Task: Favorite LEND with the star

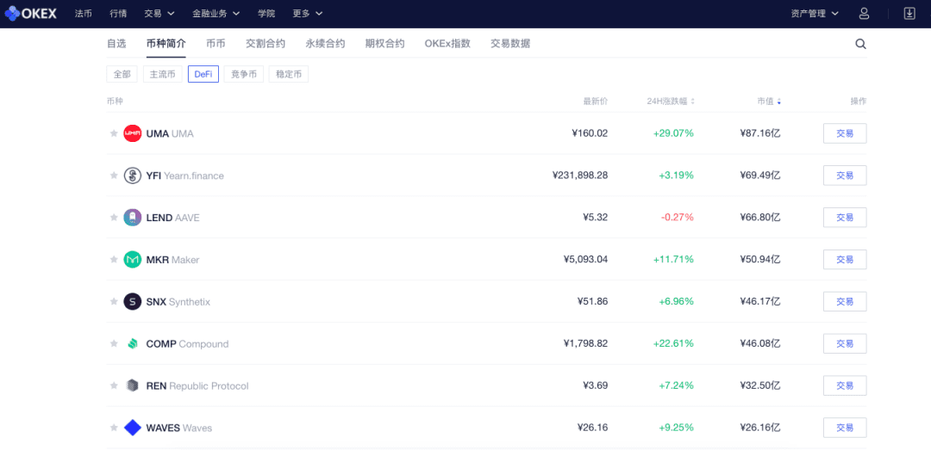Action: coord(114,218)
